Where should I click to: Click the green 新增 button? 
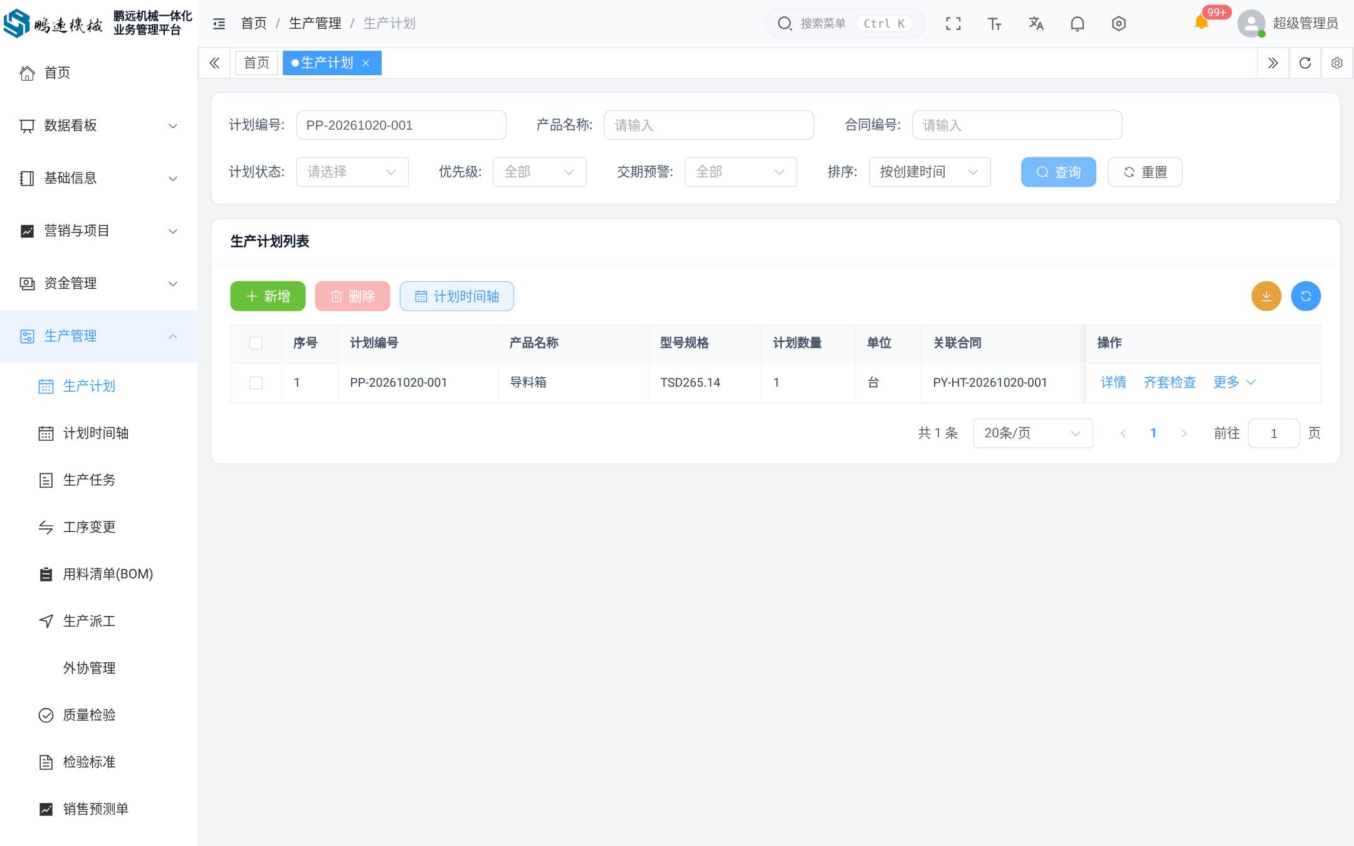tap(268, 296)
